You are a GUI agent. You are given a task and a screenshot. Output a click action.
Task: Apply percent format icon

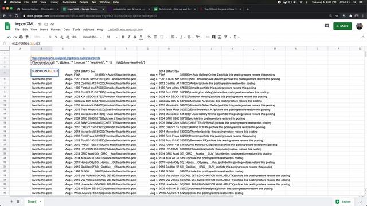[x=56, y=37]
